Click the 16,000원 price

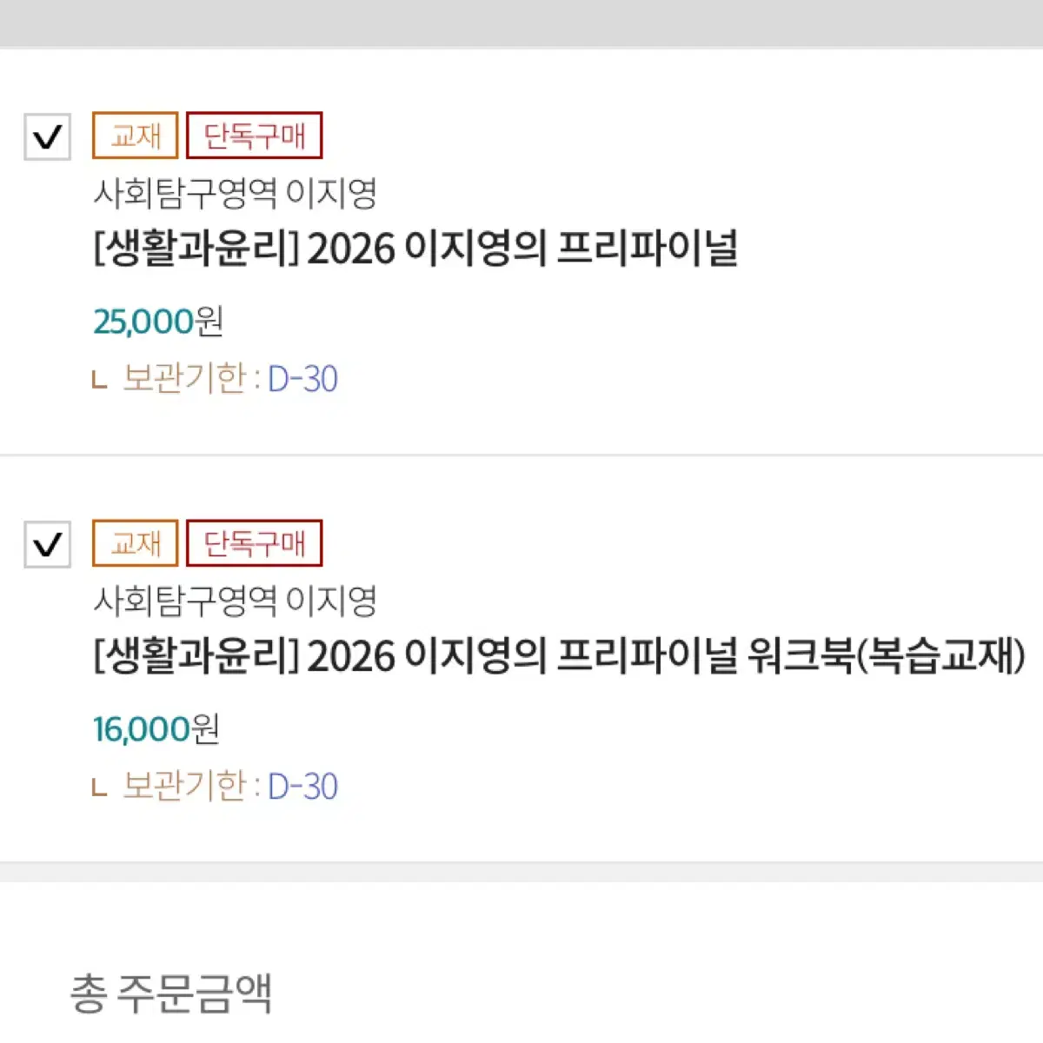click(x=156, y=729)
